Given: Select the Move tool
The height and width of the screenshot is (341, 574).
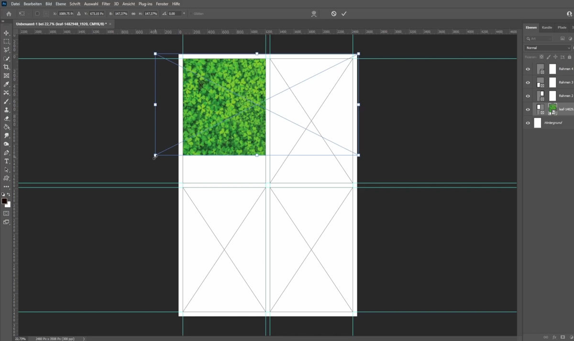Looking at the screenshot, I should pyautogui.click(x=6, y=33).
